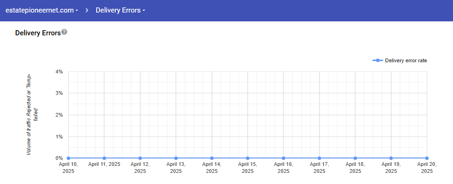The height and width of the screenshot is (184, 453).
Task: Select the April 14, 2025 data point
Action: coord(212,158)
